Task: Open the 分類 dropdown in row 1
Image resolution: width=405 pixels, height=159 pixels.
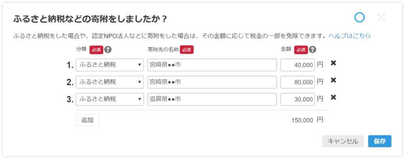Action: [110, 65]
